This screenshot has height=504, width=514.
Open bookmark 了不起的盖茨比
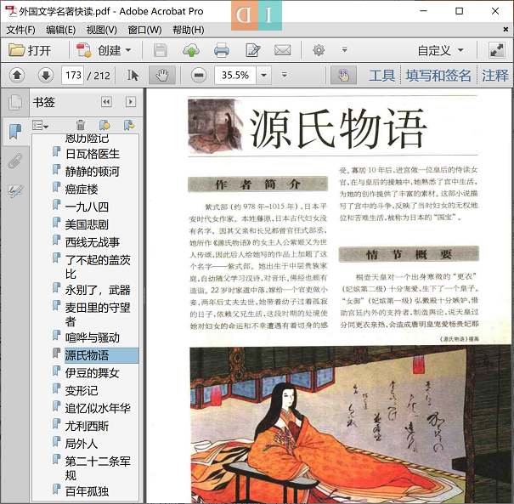98,267
